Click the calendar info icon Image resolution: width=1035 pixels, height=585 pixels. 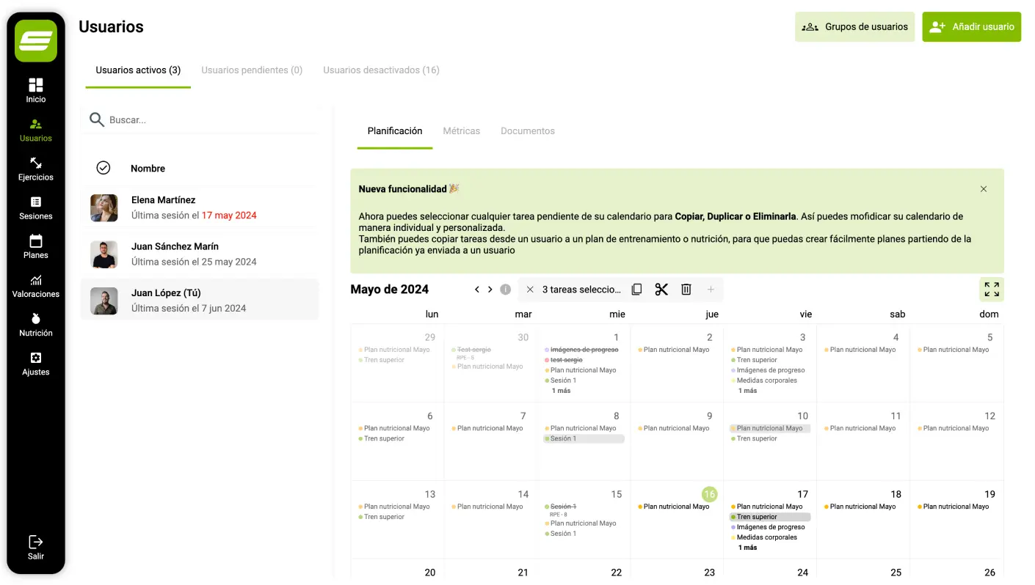(505, 290)
